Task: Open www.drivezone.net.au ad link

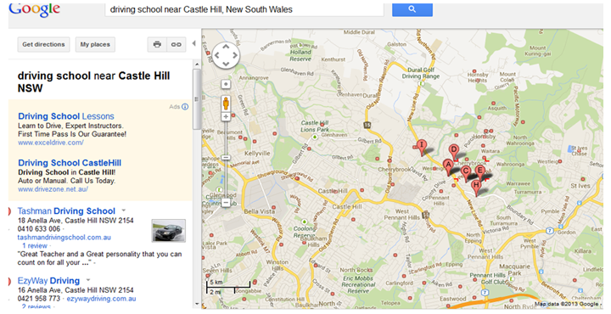Action: coord(53,189)
